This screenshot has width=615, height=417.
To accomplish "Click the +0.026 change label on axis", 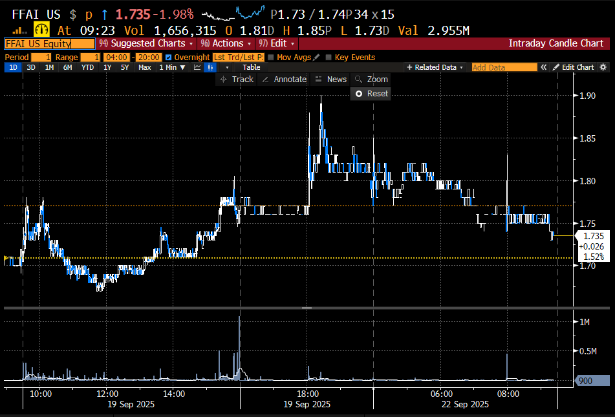I will coord(592,246).
